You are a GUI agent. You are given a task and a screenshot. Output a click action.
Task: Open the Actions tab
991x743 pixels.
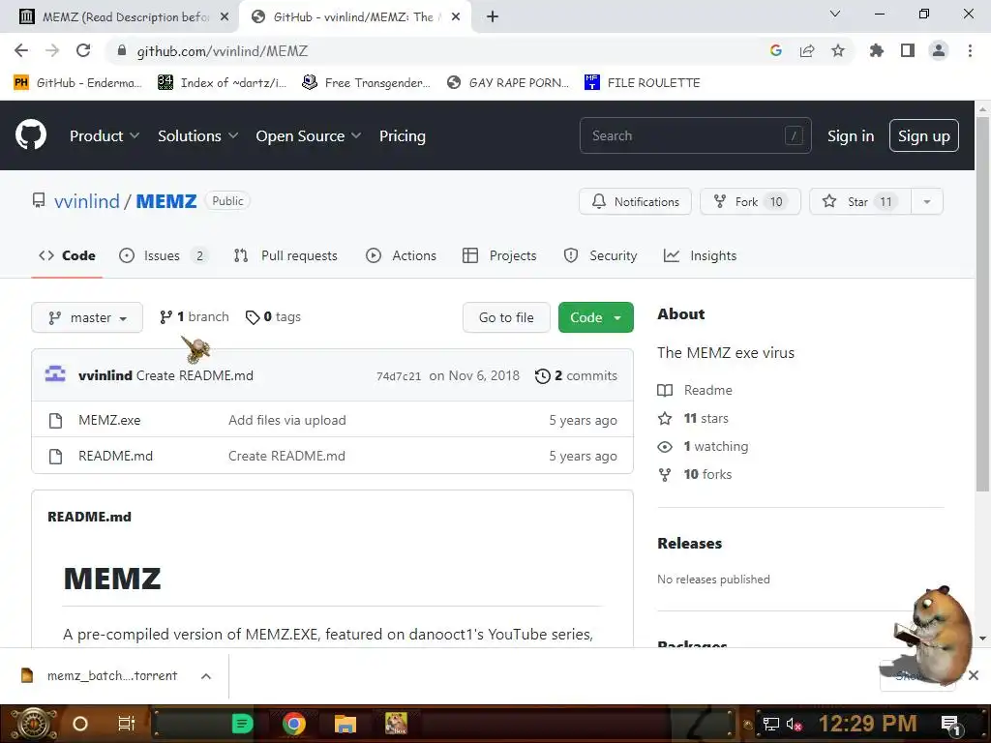click(x=401, y=255)
